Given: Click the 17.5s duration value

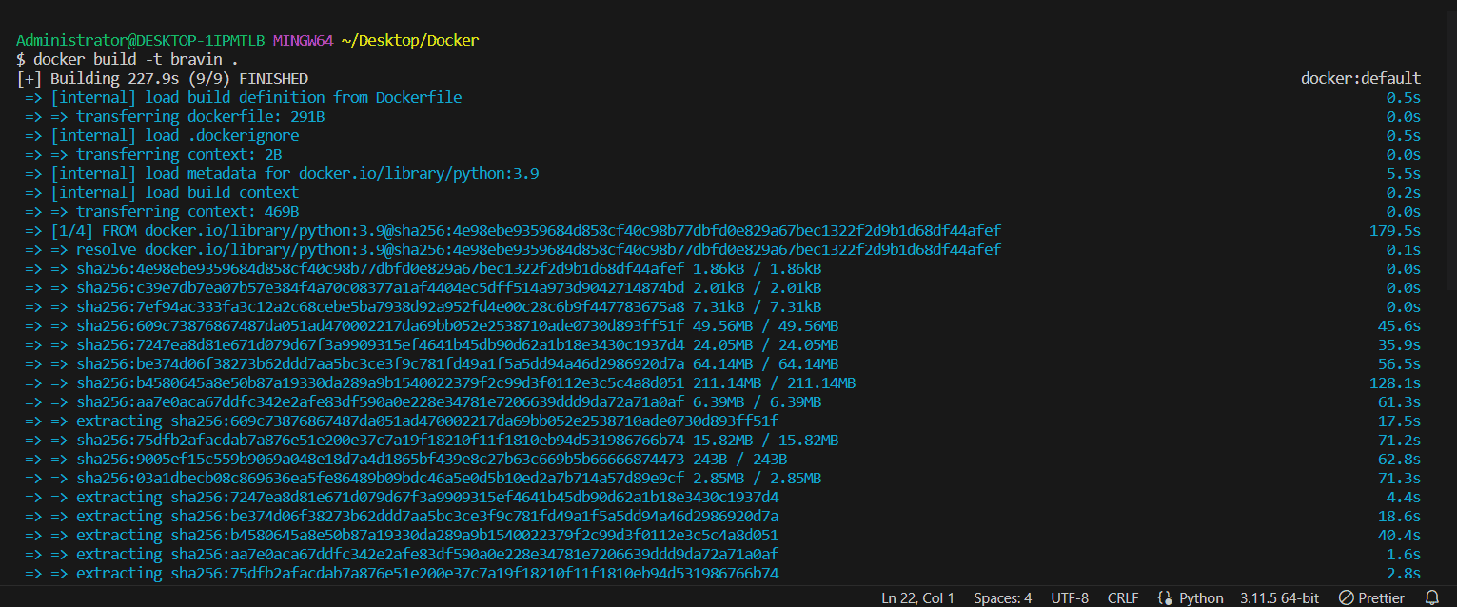Looking at the screenshot, I should tap(1399, 421).
